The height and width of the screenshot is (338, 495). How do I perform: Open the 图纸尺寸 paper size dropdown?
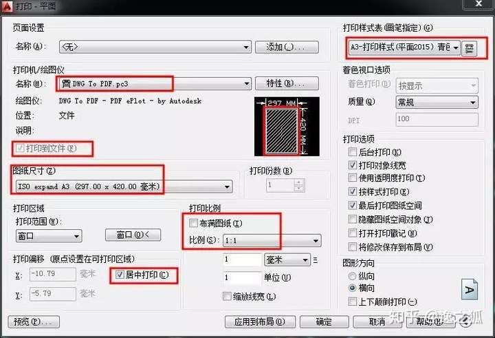124,187
